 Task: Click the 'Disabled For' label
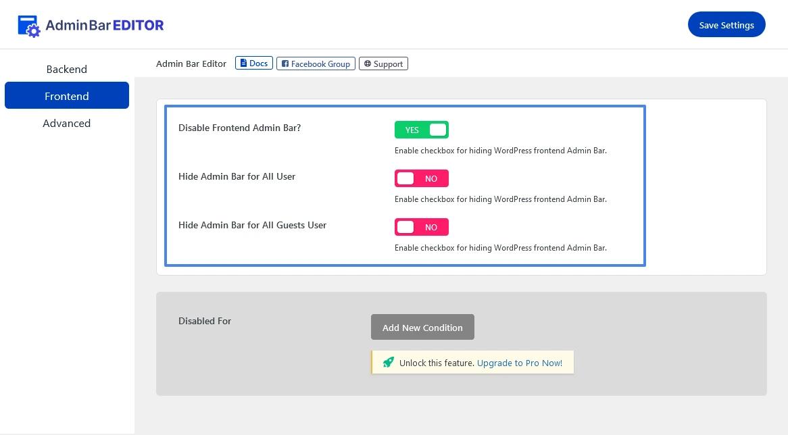pyautogui.click(x=205, y=321)
